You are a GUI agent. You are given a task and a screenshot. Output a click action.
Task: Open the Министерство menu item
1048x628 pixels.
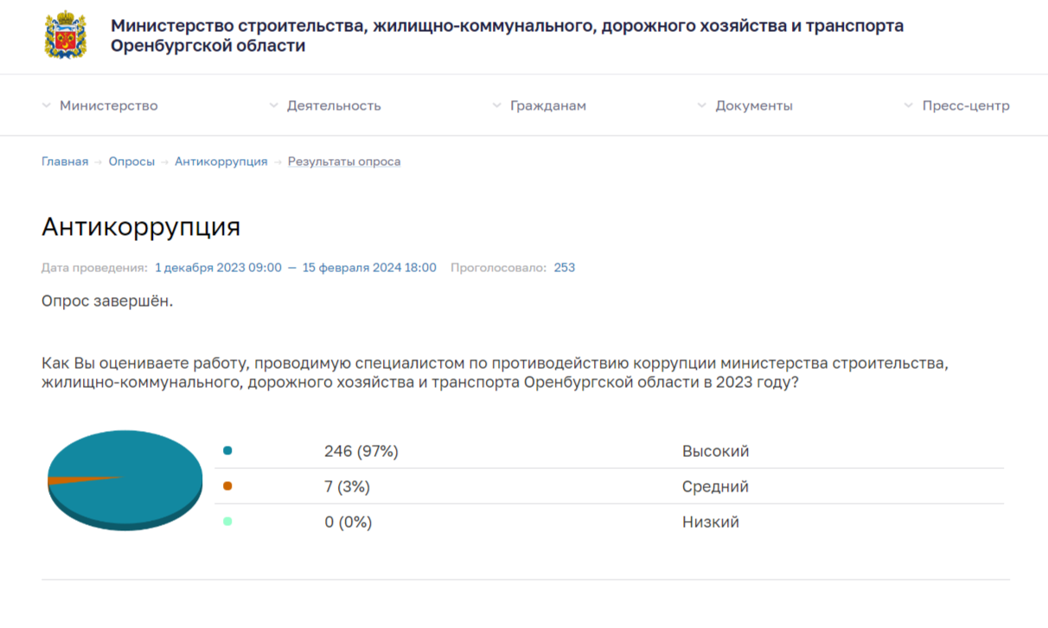108,105
